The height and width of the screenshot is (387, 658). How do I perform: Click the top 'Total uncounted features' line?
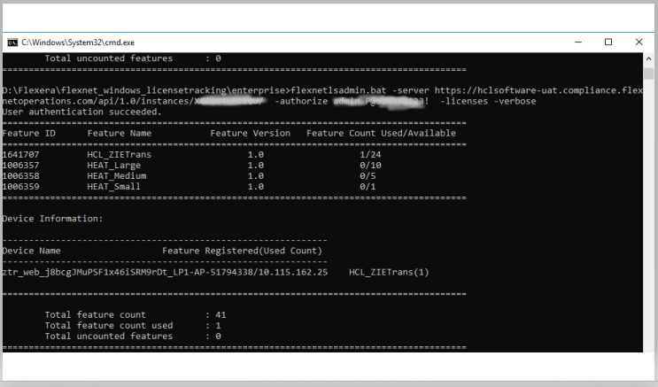pyautogui.click(x=133, y=58)
